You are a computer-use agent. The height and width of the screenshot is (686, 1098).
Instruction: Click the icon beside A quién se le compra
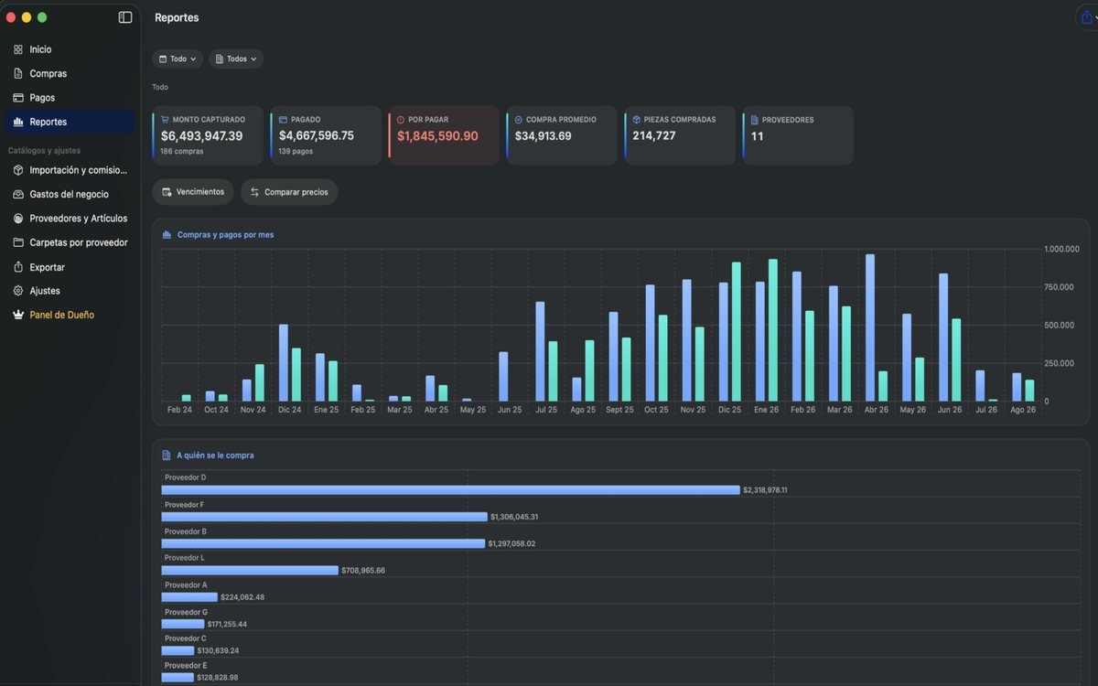(167, 456)
